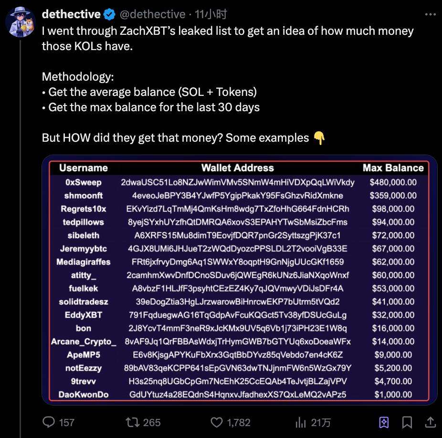
Task: Share the tweet via upload icon
Action: [x=430, y=422]
